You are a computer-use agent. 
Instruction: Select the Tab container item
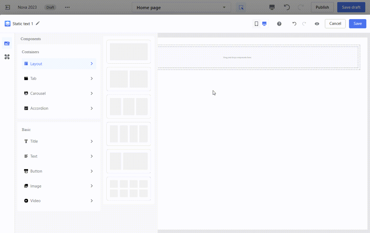coord(59,79)
